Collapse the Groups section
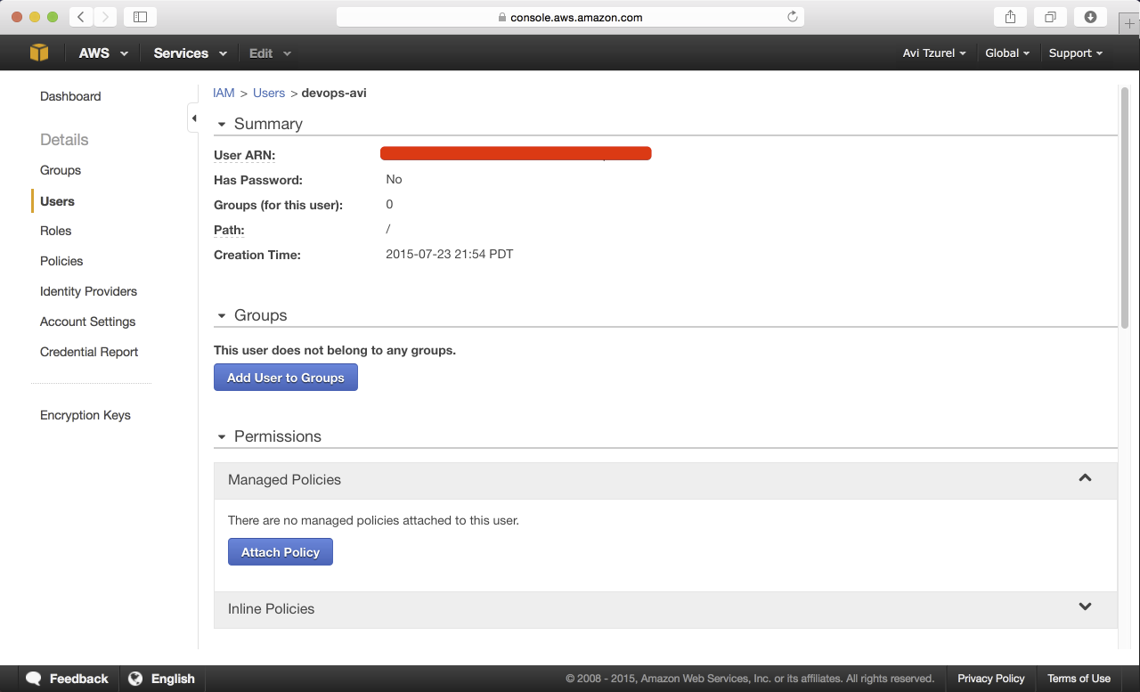1140x692 pixels. click(x=222, y=315)
